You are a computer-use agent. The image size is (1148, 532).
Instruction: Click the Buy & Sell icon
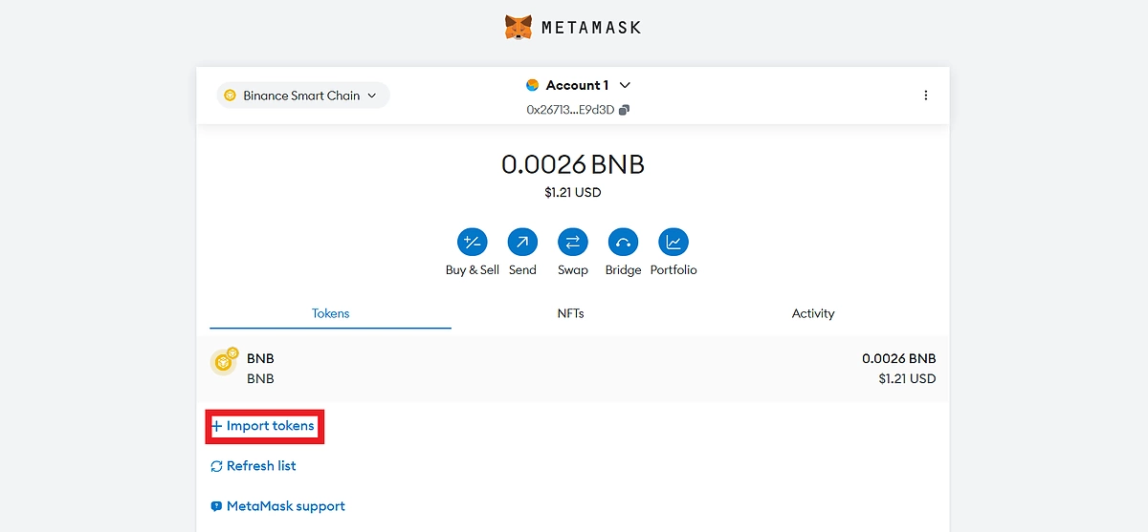(x=472, y=243)
